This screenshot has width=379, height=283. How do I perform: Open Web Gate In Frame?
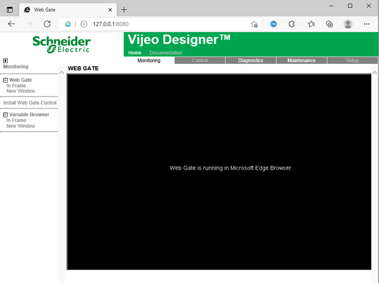click(x=16, y=86)
